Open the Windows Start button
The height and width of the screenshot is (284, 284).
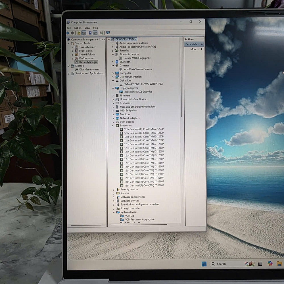point(204,264)
